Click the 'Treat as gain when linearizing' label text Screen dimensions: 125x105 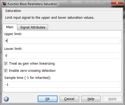32,64
